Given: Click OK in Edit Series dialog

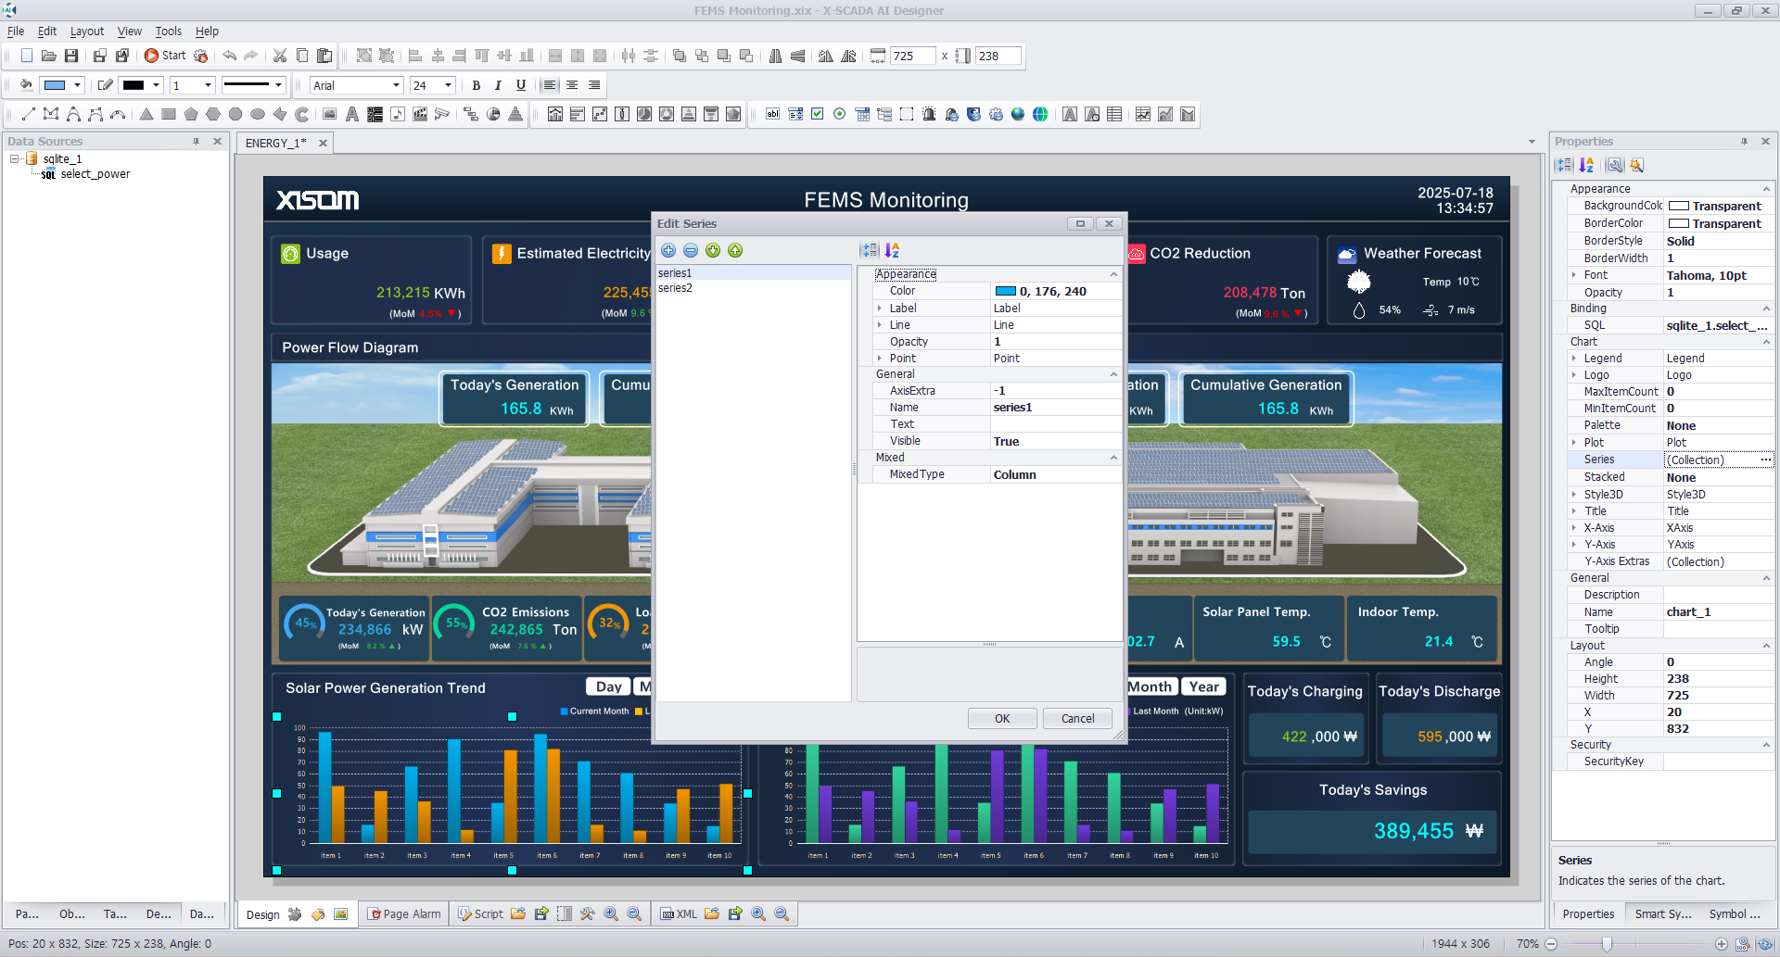Looking at the screenshot, I should (1002, 719).
